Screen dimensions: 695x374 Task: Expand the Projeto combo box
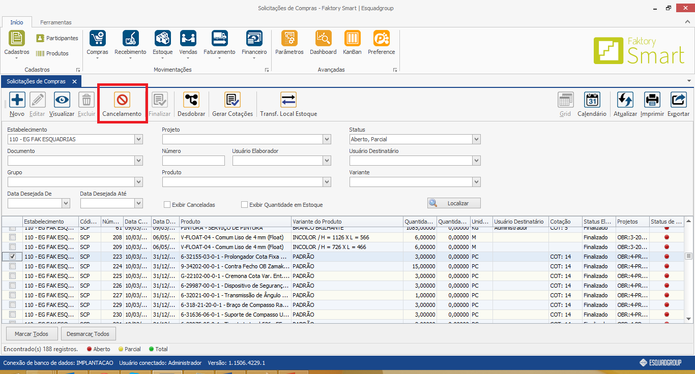click(x=327, y=139)
